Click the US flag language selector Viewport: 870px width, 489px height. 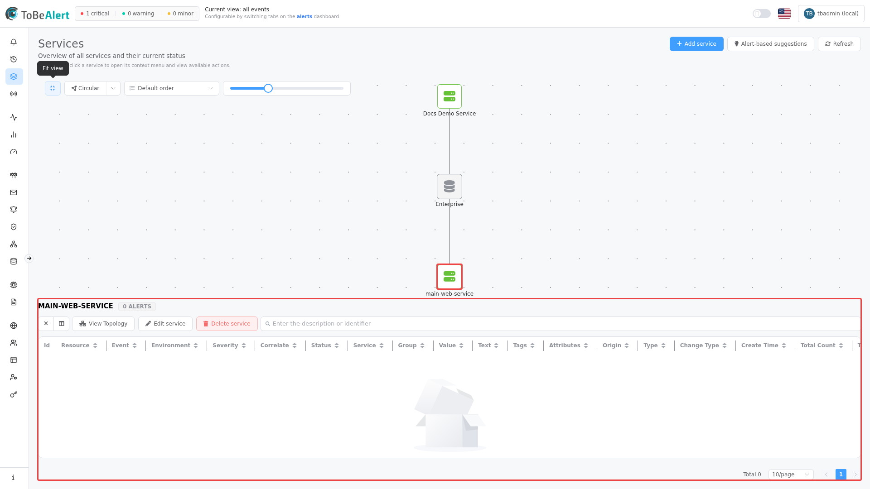(x=784, y=14)
